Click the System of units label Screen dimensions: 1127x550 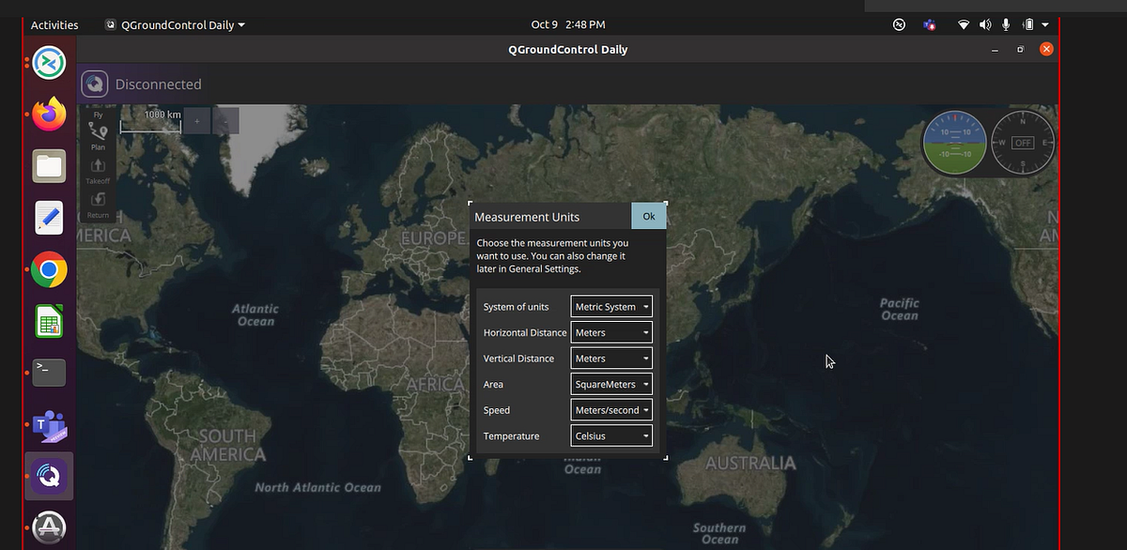pos(517,307)
